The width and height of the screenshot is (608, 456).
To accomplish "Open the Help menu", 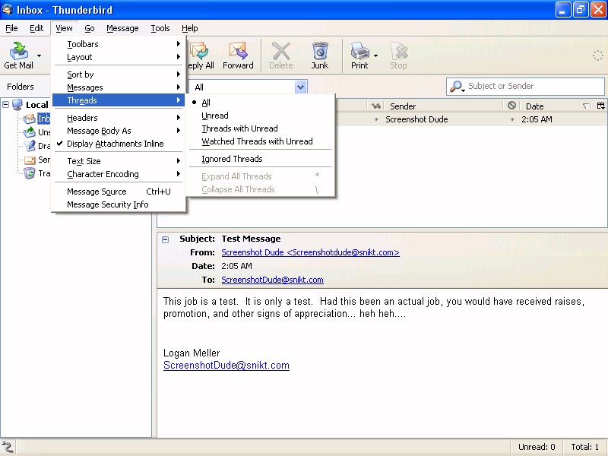I will pos(189,28).
